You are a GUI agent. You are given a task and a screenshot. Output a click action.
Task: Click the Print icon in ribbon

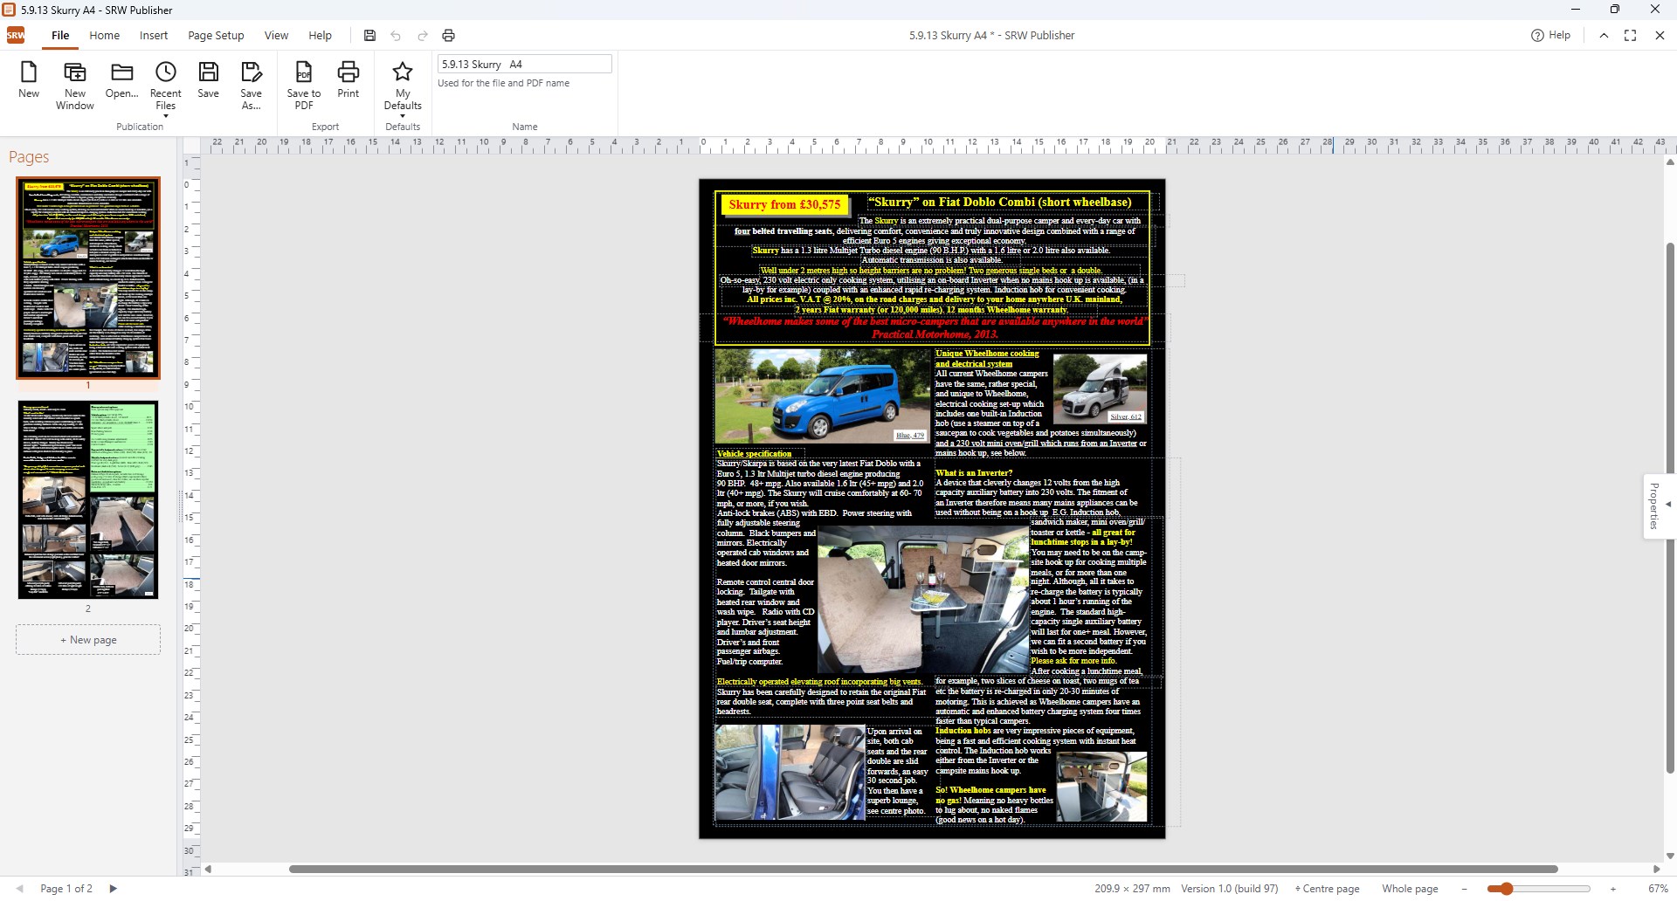pos(349,80)
